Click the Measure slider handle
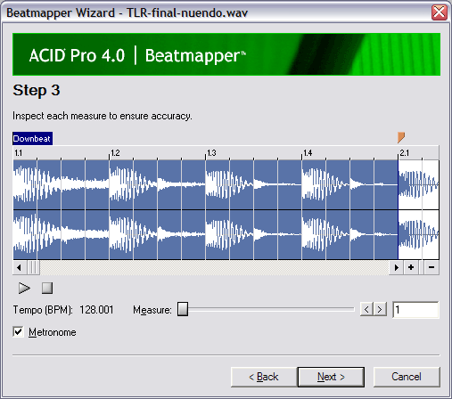 point(183,309)
